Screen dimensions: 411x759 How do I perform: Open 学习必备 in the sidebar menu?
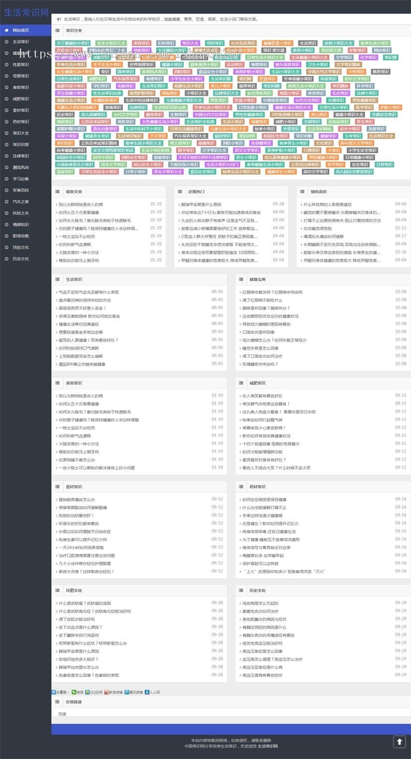coord(21,179)
